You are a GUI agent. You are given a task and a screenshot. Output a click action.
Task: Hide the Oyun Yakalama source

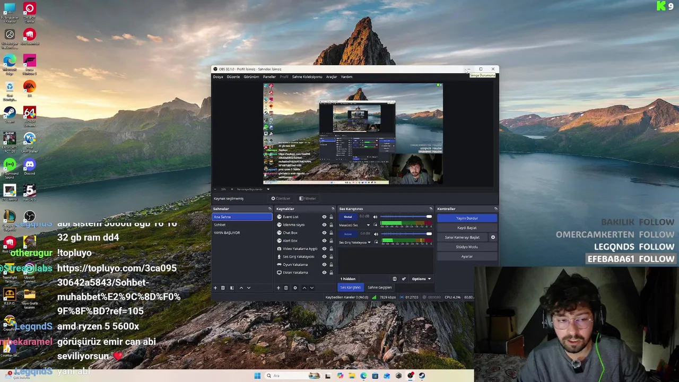coord(324,265)
